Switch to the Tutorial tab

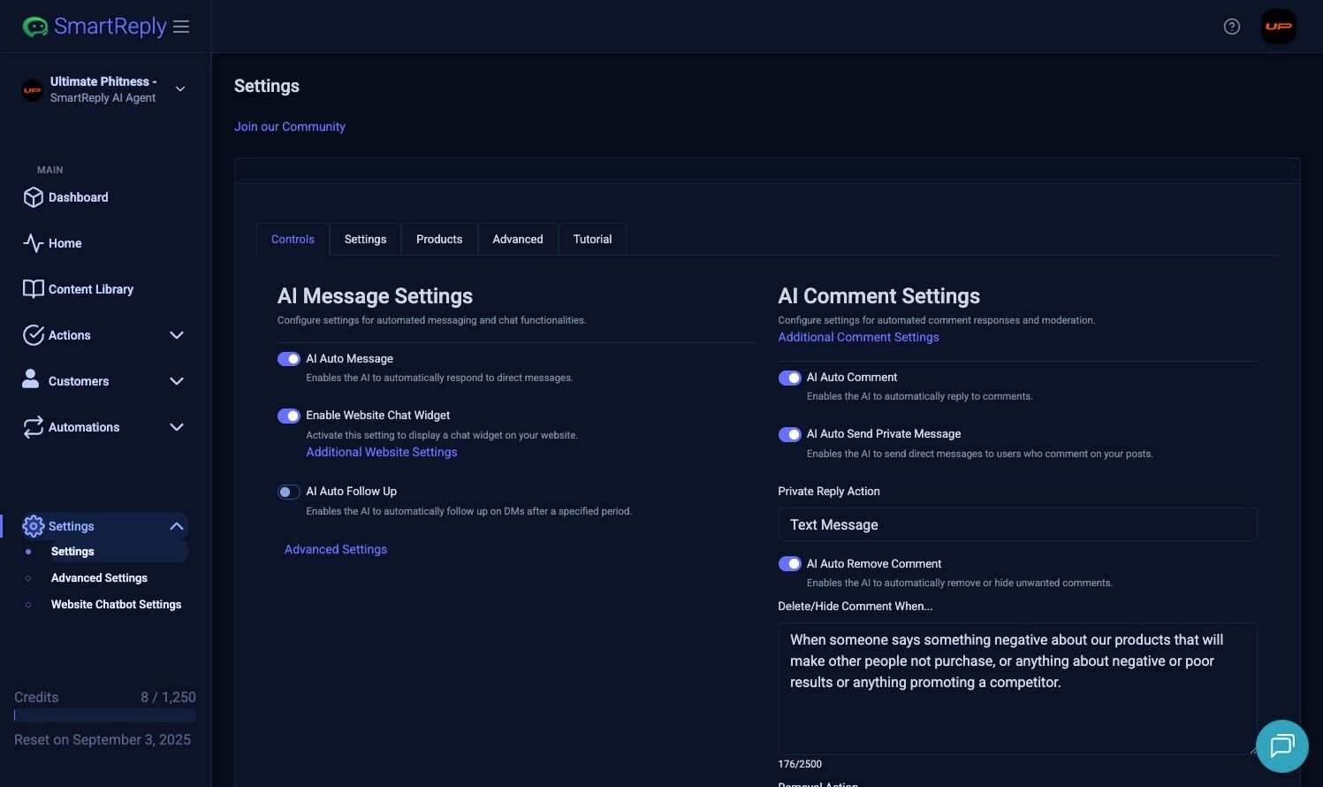point(592,240)
